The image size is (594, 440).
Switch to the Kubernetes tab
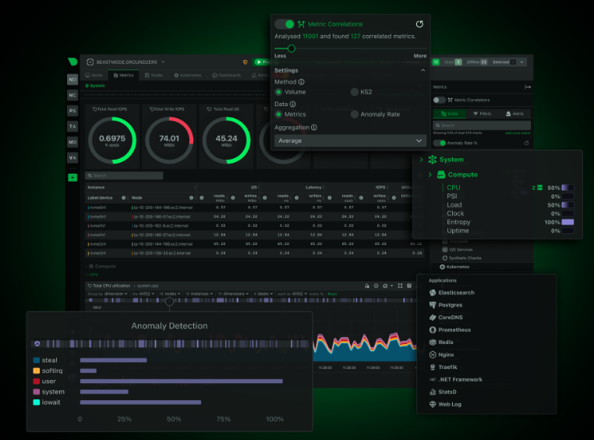[x=188, y=76]
